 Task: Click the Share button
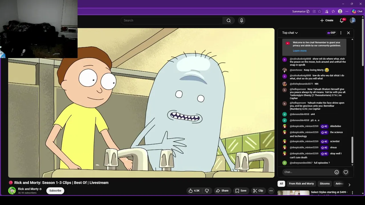(x=222, y=191)
